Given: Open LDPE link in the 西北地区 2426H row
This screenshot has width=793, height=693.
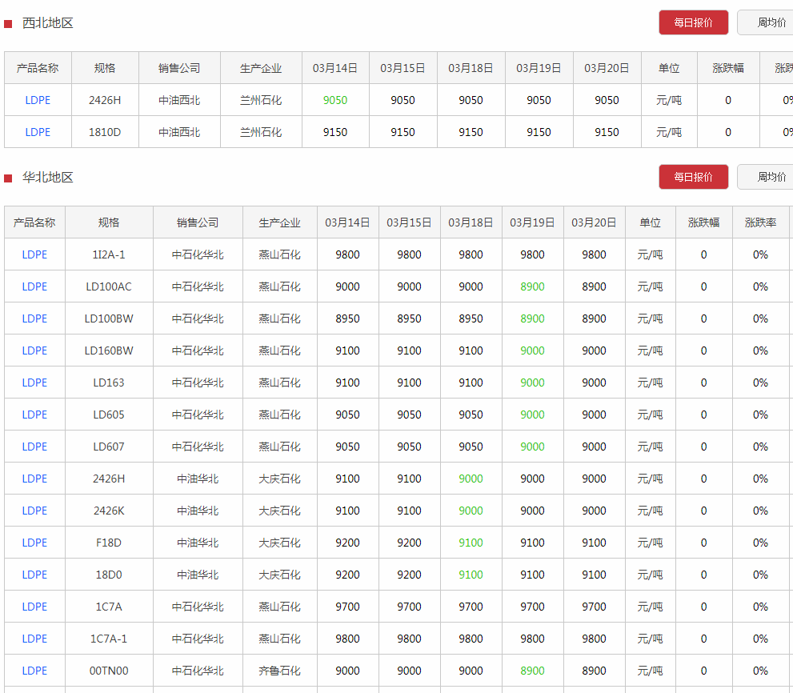Looking at the screenshot, I should [x=38, y=100].
